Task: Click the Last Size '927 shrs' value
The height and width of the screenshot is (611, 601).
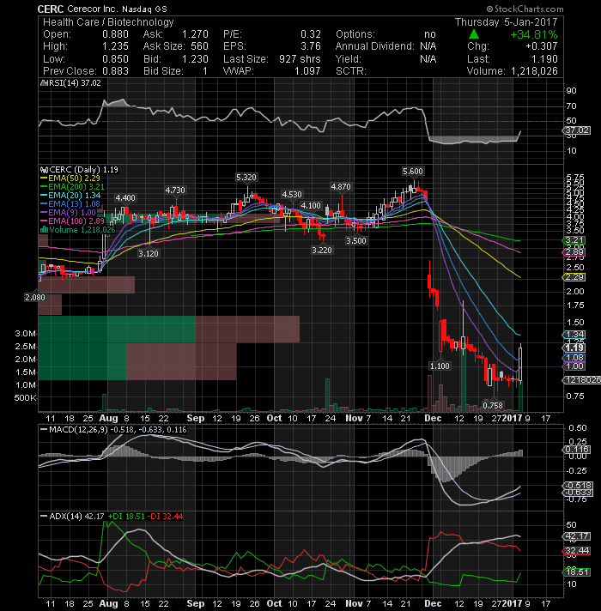Action: [300, 59]
